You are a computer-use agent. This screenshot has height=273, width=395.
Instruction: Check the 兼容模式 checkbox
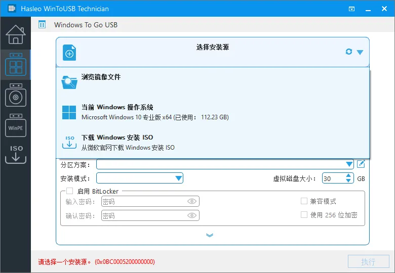click(x=304, y=201)
